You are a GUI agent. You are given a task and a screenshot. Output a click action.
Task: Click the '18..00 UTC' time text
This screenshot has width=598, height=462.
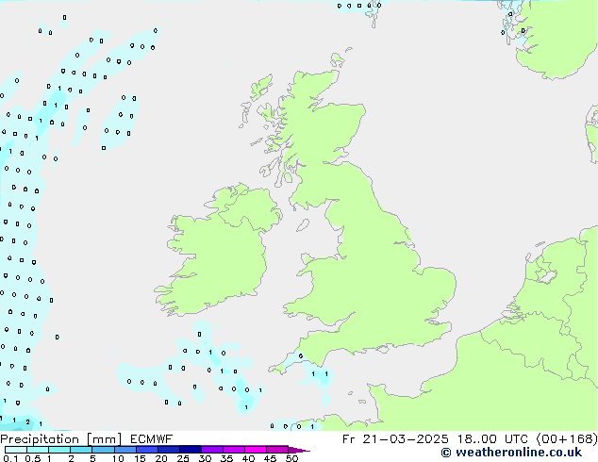(x=492, y=439)
